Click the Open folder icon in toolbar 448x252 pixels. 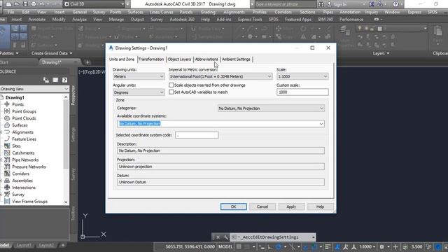17,4
